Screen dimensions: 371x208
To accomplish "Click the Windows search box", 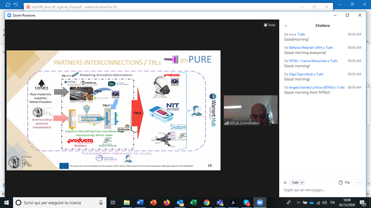I will 59,203.
